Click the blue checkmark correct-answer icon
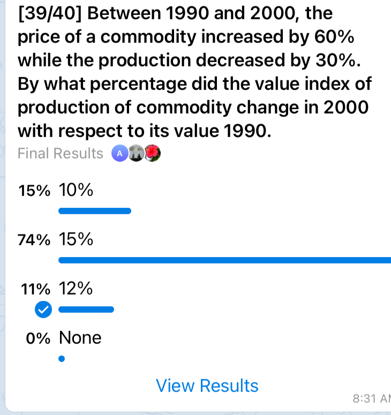 click(42, 310)
